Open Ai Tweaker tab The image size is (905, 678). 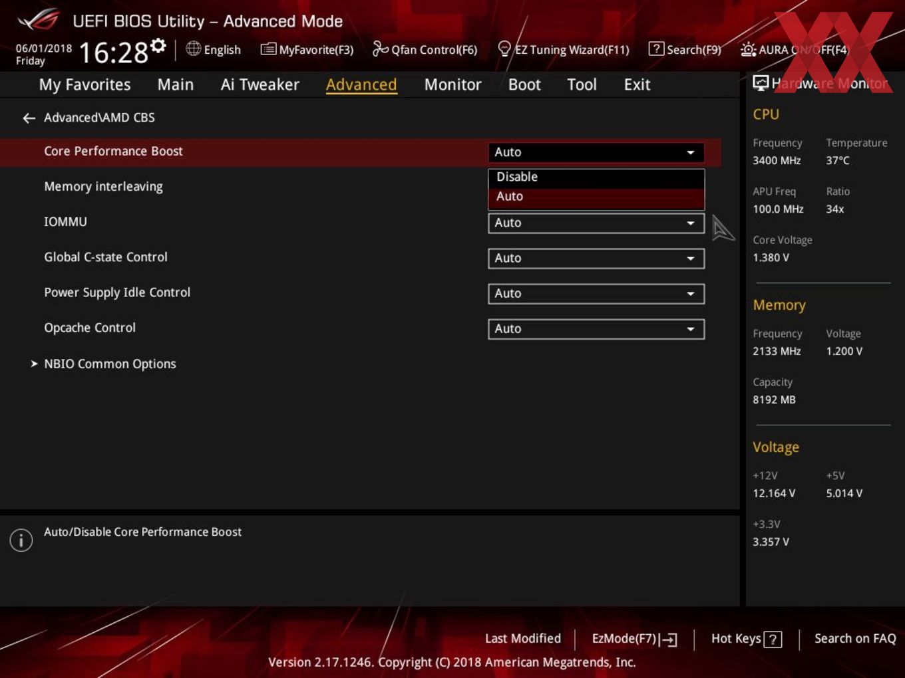[x=260, y=84]
